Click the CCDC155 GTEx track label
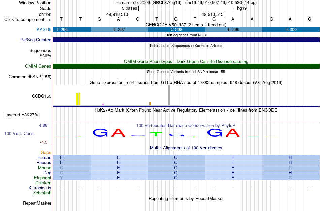320x211 pixels. click(x=42, y=96)
